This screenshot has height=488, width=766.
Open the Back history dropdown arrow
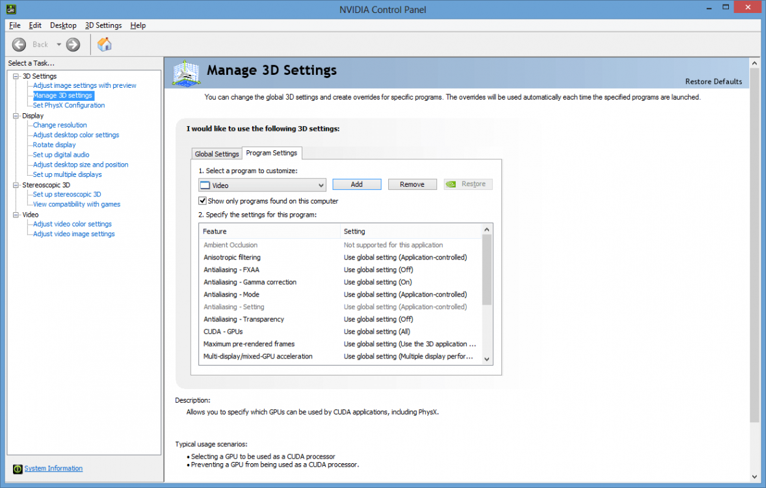(x=59, y=44)
